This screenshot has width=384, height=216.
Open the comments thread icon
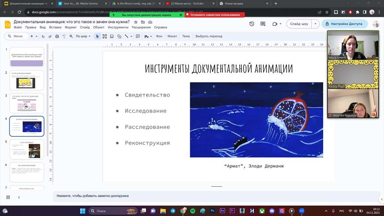coord(263,24)
